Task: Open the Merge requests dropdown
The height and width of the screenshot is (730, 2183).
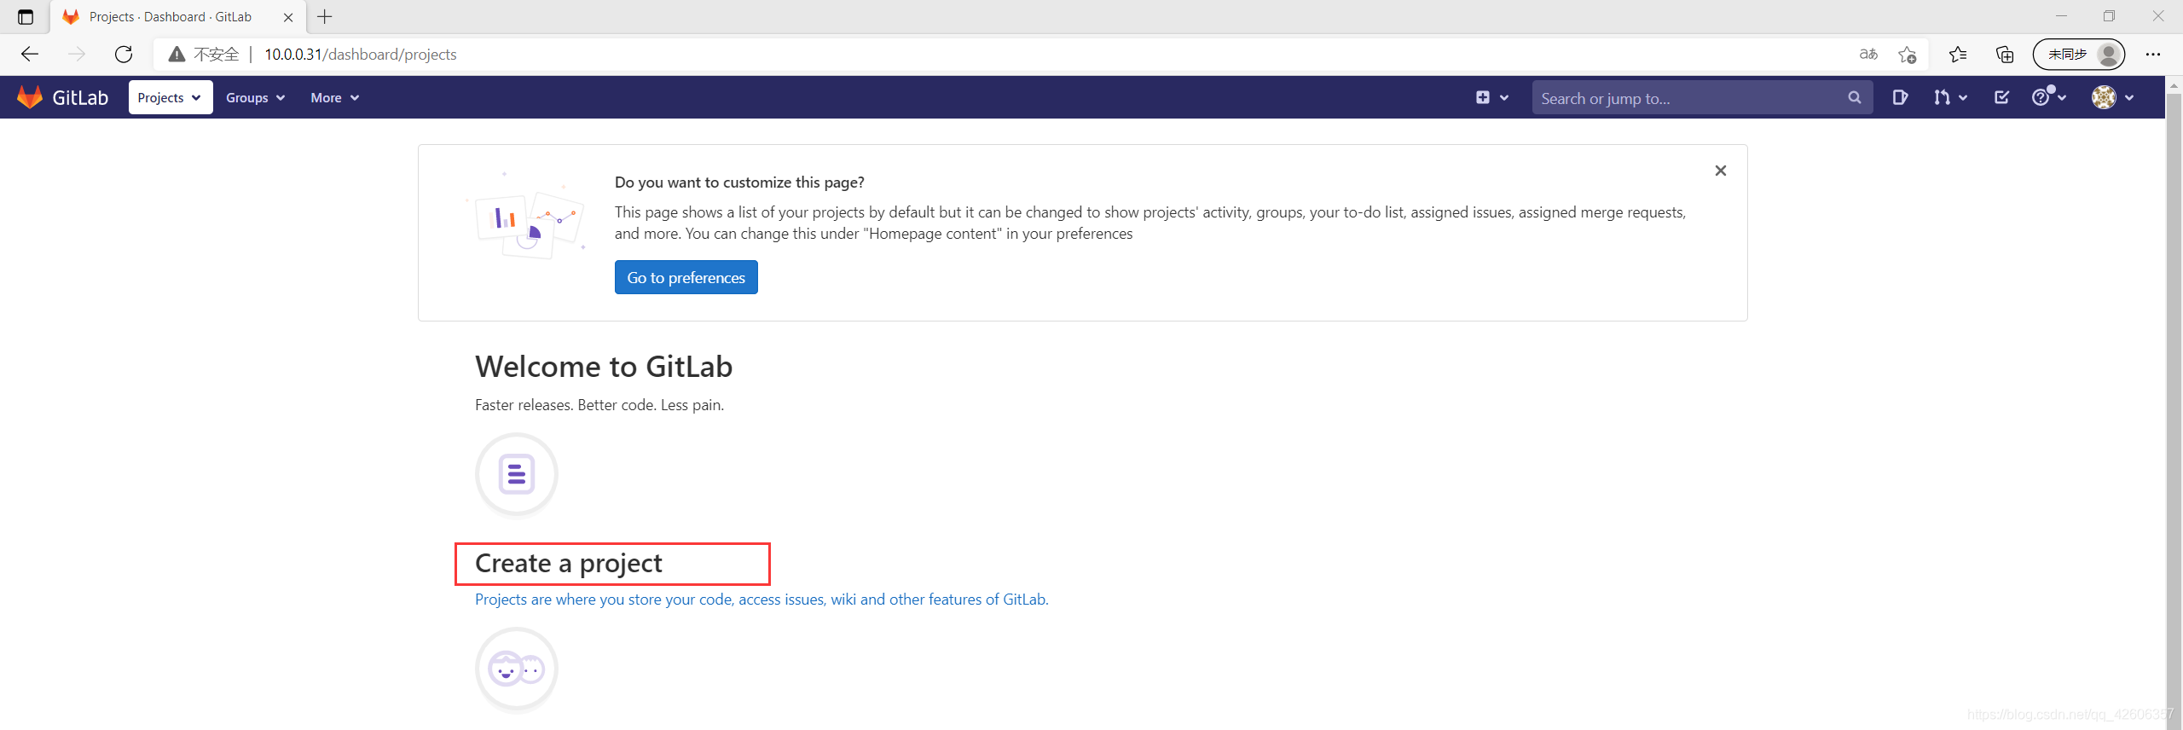Action: [x=1950, y=97]
